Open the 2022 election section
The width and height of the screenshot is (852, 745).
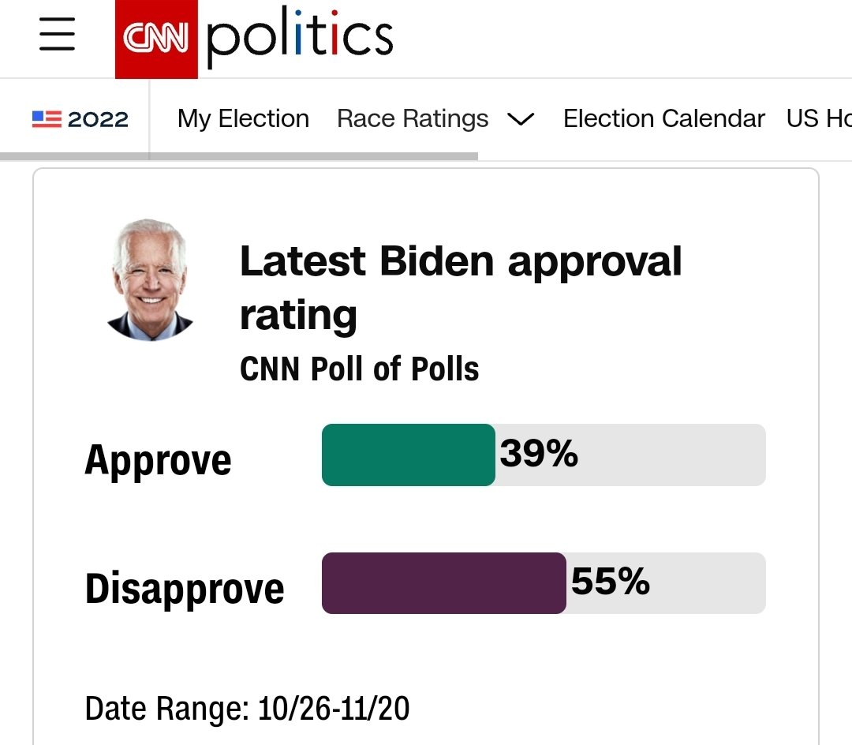[80, 119]
